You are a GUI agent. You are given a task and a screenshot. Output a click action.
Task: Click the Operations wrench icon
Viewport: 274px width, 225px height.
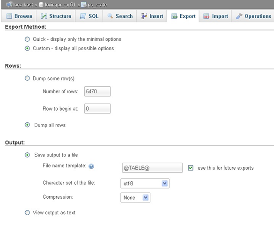[239, 16]
